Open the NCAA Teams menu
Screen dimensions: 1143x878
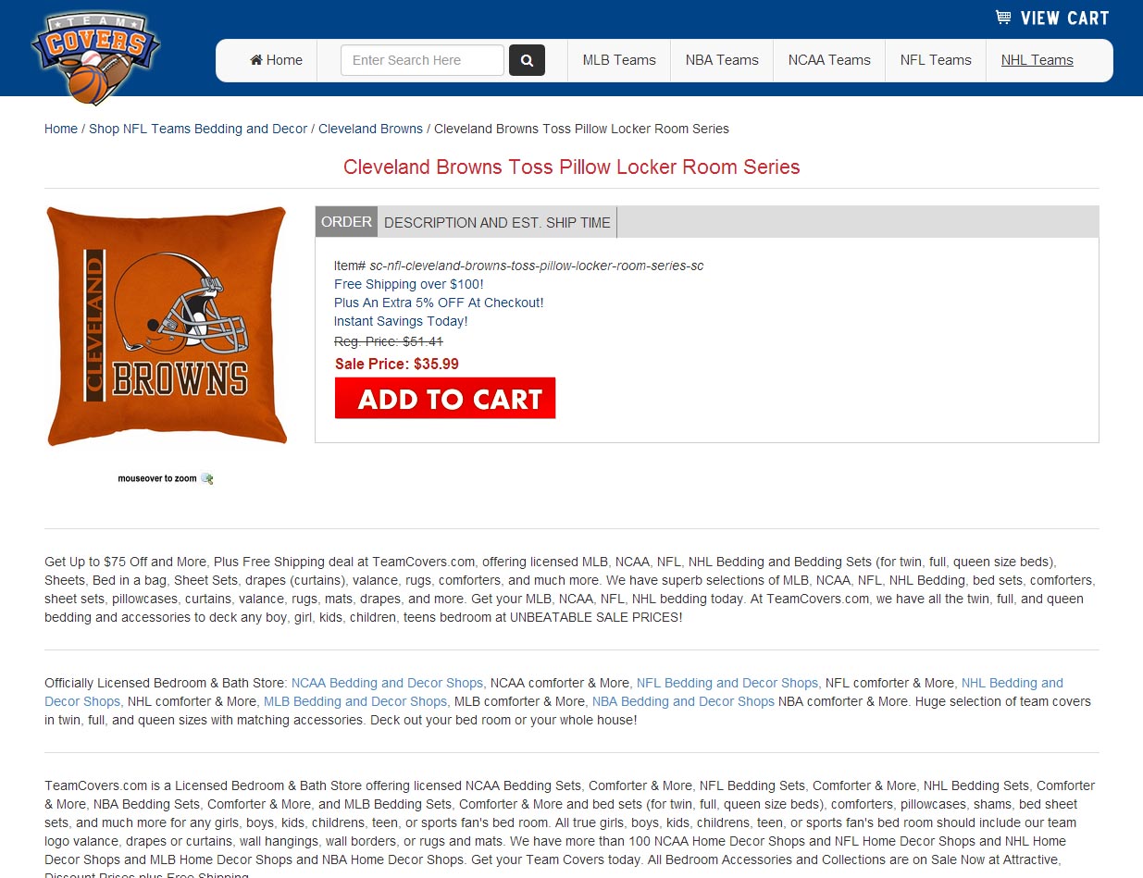pyautogui.click(x=829, y=60)
